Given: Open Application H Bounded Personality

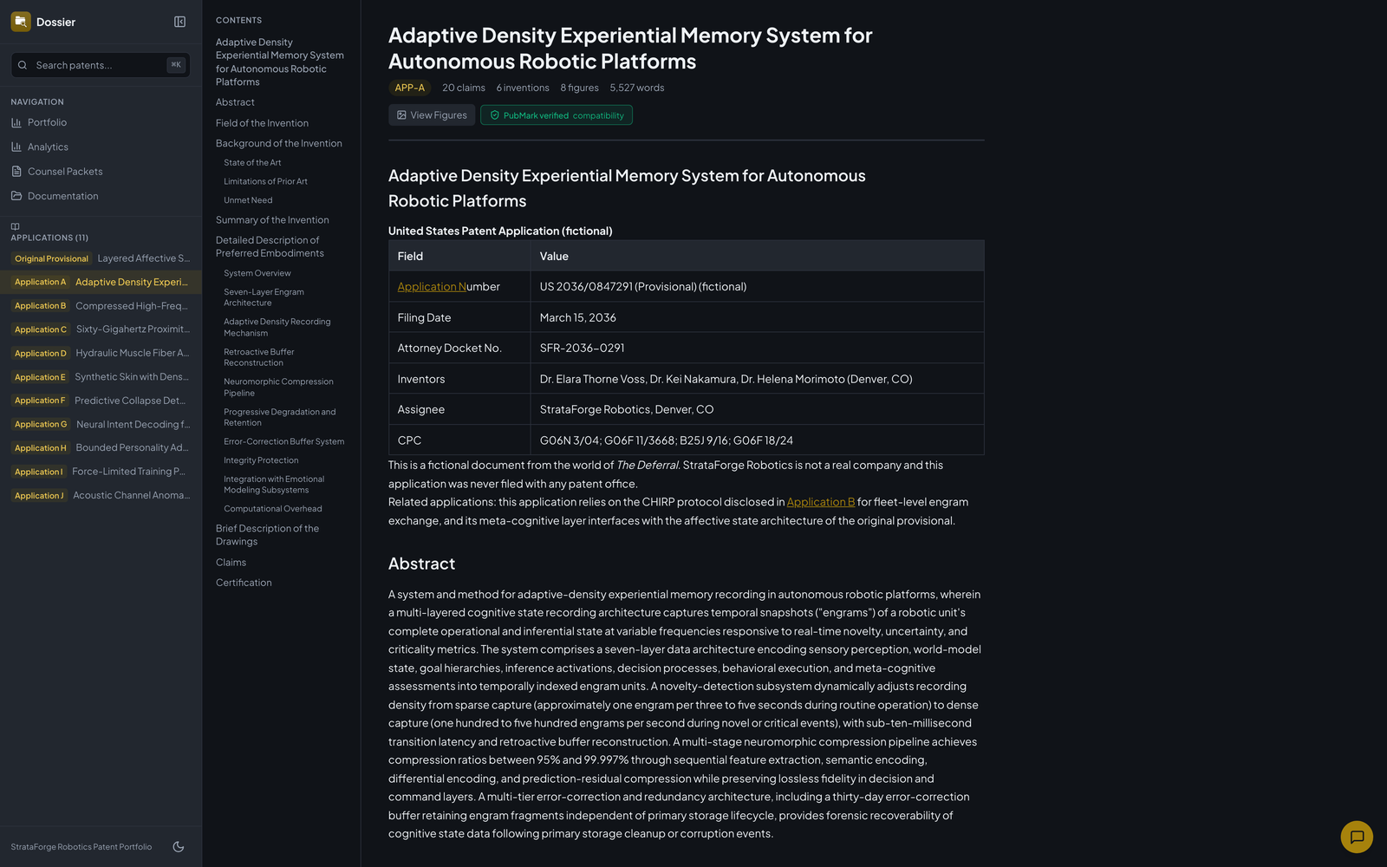Looking at the screenshot, I should [101, 448].
